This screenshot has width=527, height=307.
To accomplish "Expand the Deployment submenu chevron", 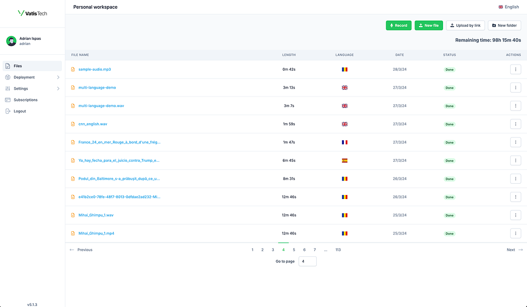I will coord(58,77).
